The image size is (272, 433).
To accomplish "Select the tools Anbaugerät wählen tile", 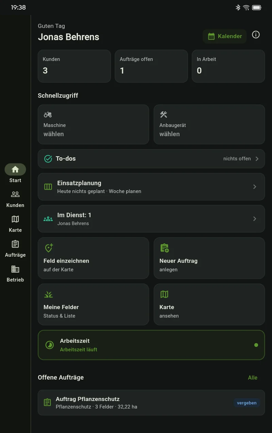I will [x=209, y=124].
